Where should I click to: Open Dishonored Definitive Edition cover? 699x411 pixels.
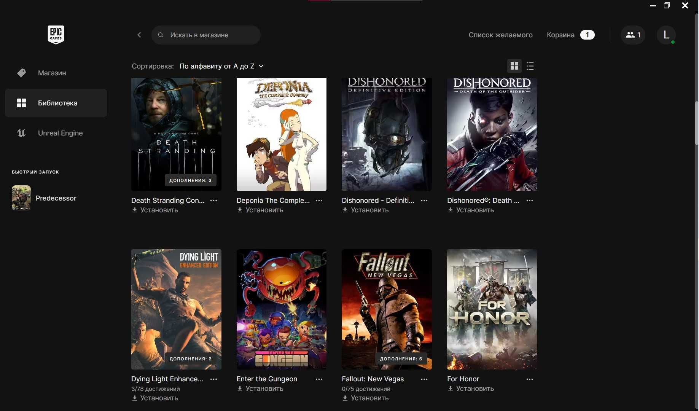[x=387, y=134]
